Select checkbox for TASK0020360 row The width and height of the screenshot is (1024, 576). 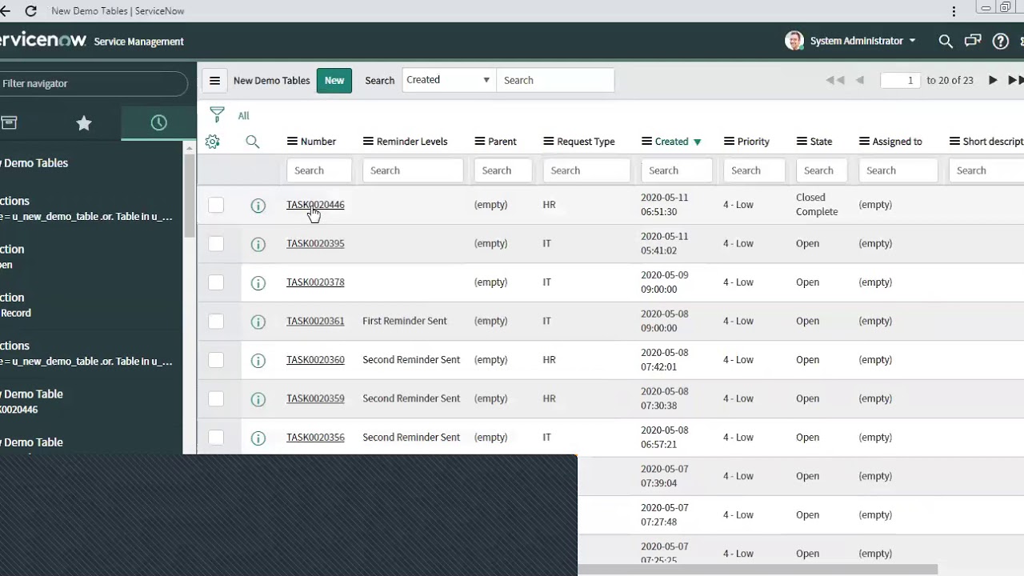[x=216, y=360]
